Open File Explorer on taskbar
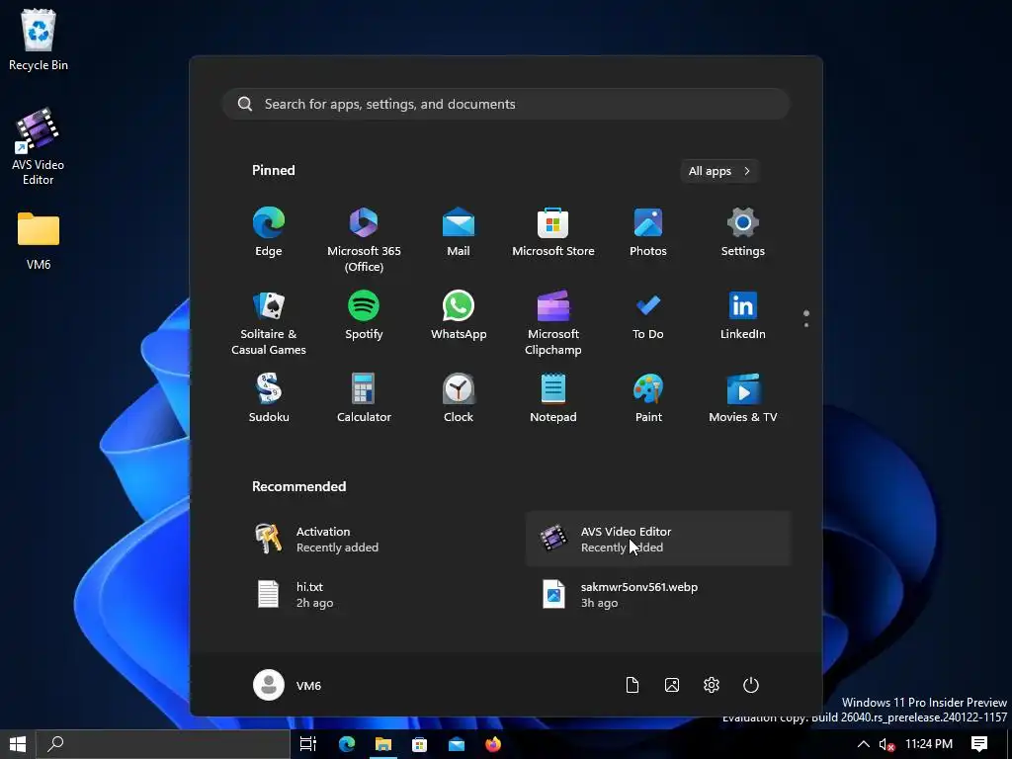 [383, 744]
